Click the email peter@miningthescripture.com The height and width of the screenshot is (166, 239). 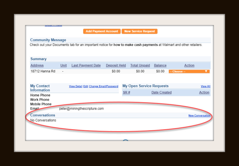[x=81, y=109]
